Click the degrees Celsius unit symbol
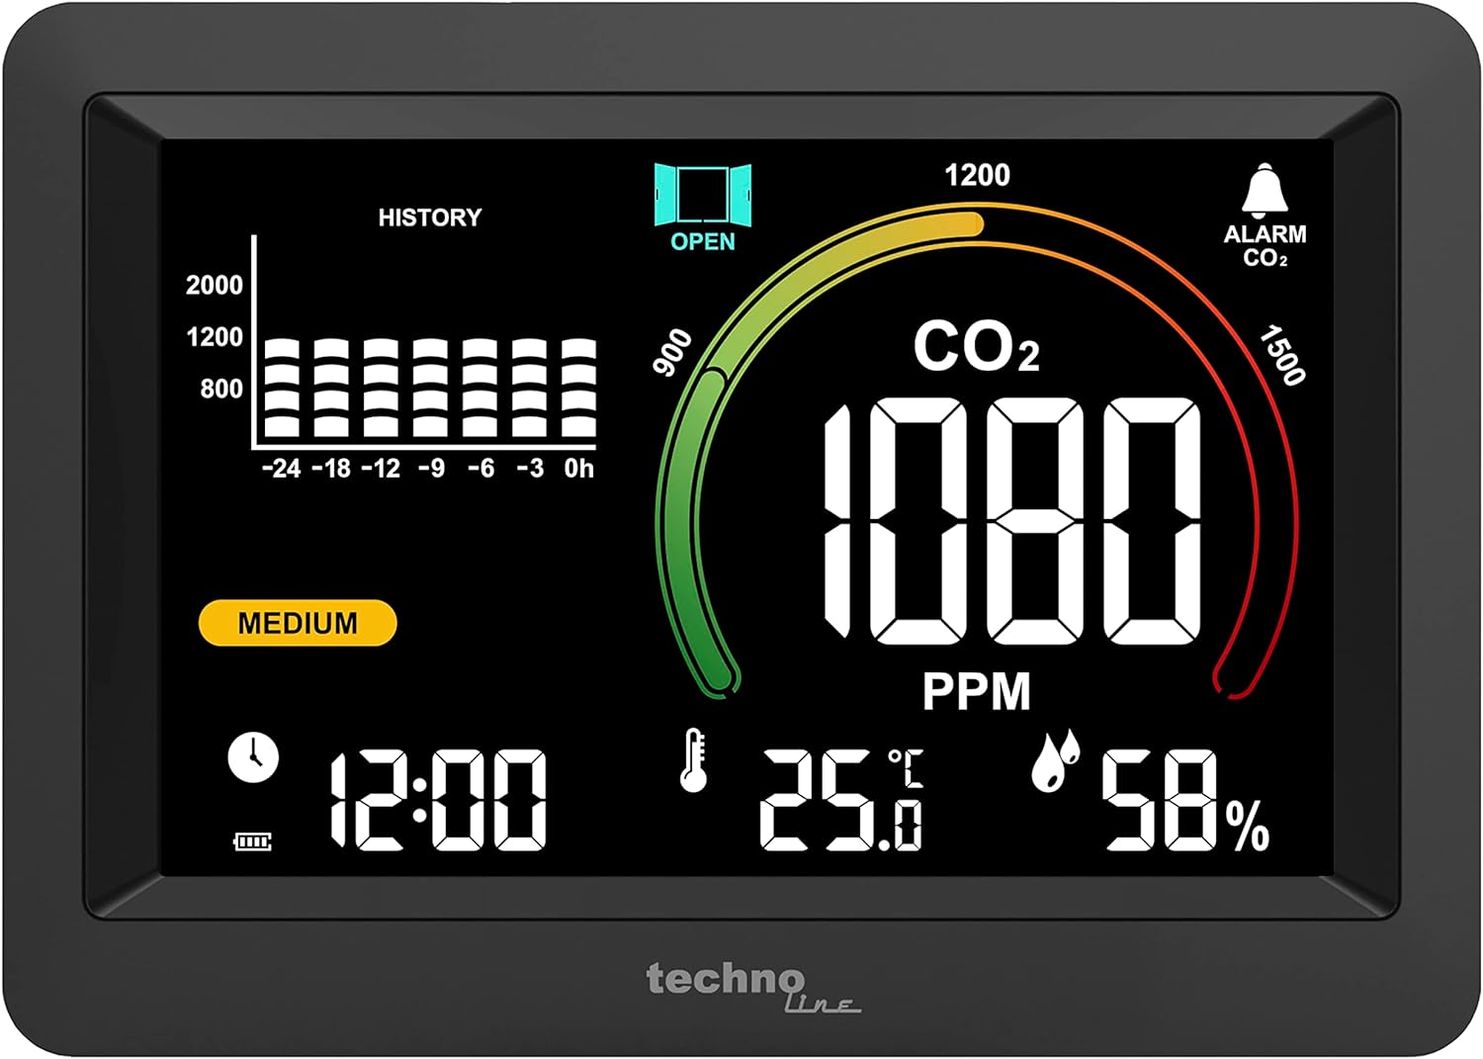The width and height of the screenshot is (1483, 1059). point(905,767)
